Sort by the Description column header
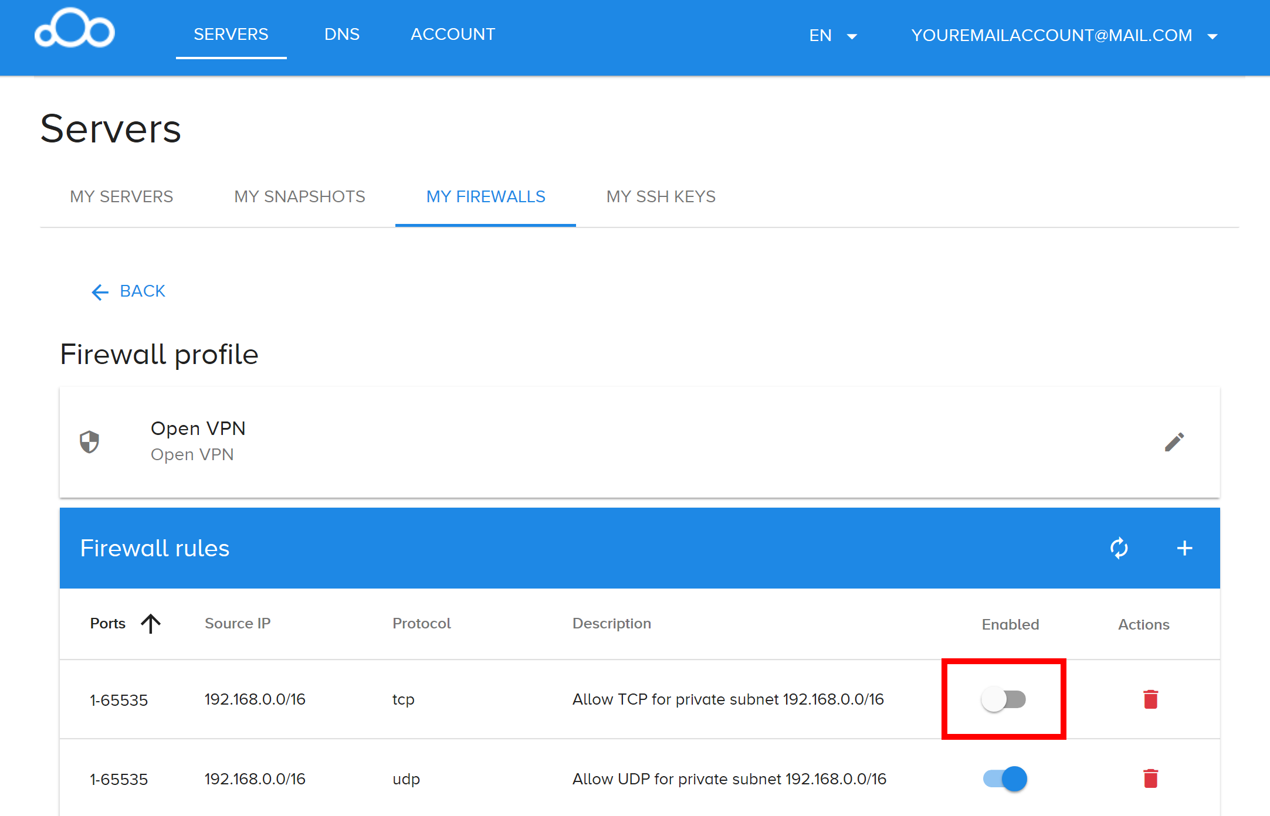The height and width of the screenshot is (816, 1270). pos(612,624)
